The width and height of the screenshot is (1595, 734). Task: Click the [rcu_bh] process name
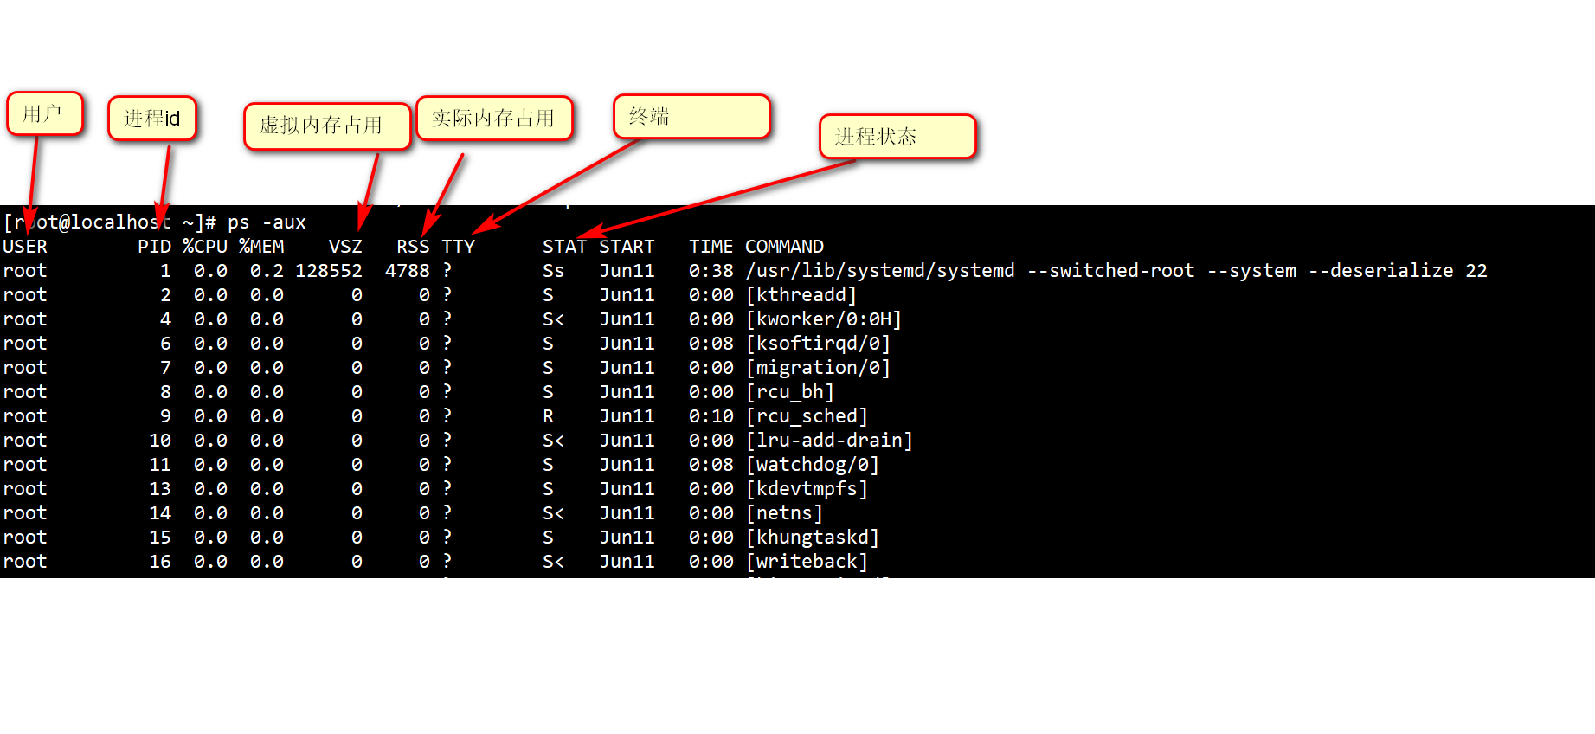[790, 392]
